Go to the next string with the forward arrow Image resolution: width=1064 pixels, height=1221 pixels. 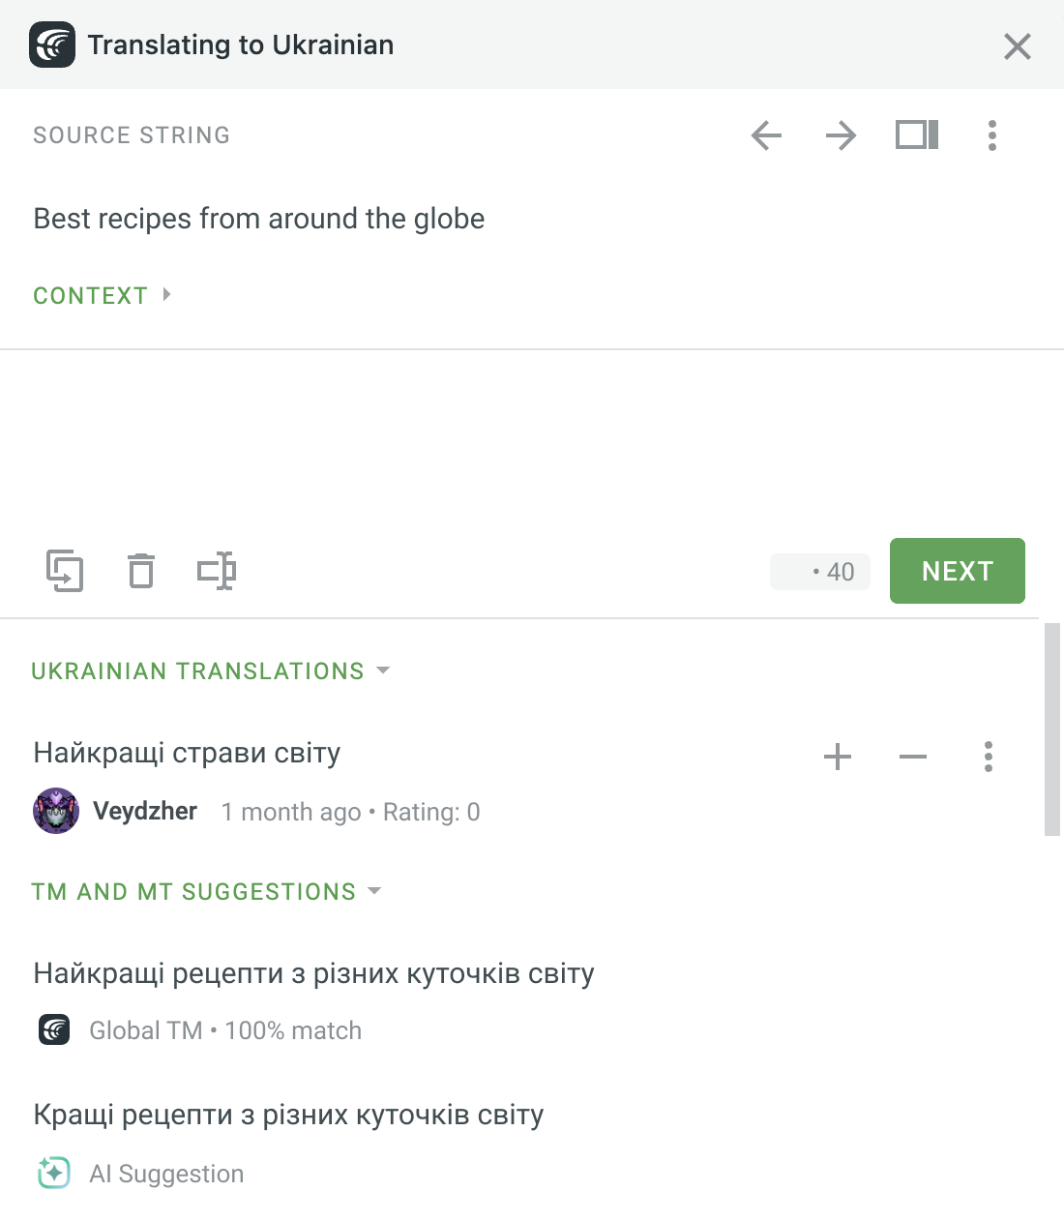coord(841,135)
